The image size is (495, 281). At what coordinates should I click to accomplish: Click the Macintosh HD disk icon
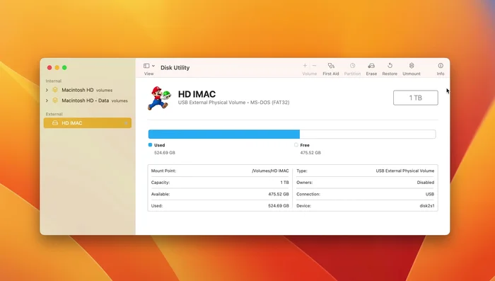55,90
